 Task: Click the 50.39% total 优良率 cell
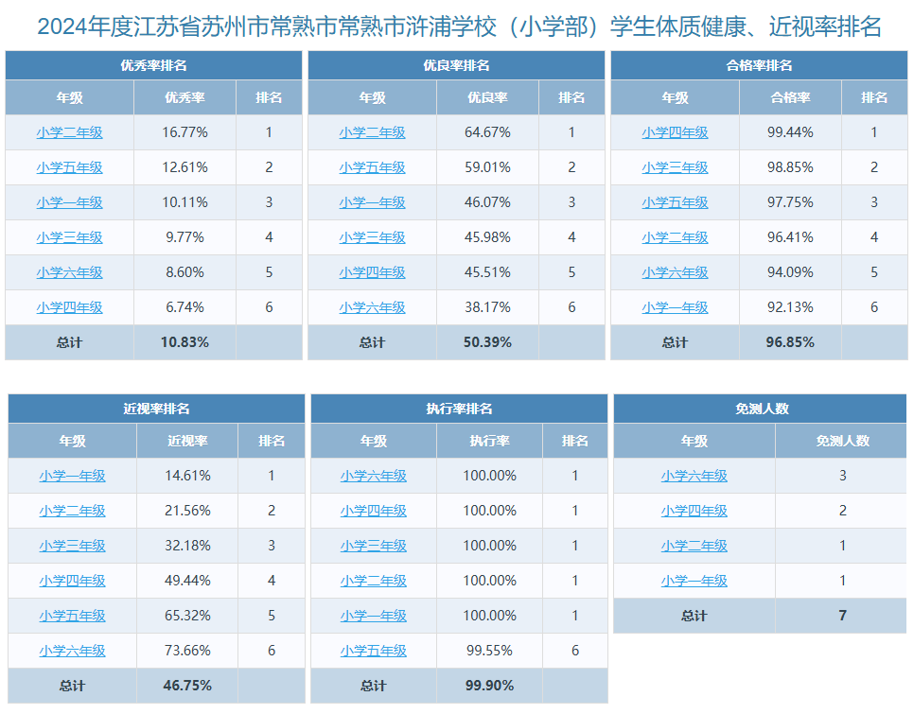click(487, 342)
